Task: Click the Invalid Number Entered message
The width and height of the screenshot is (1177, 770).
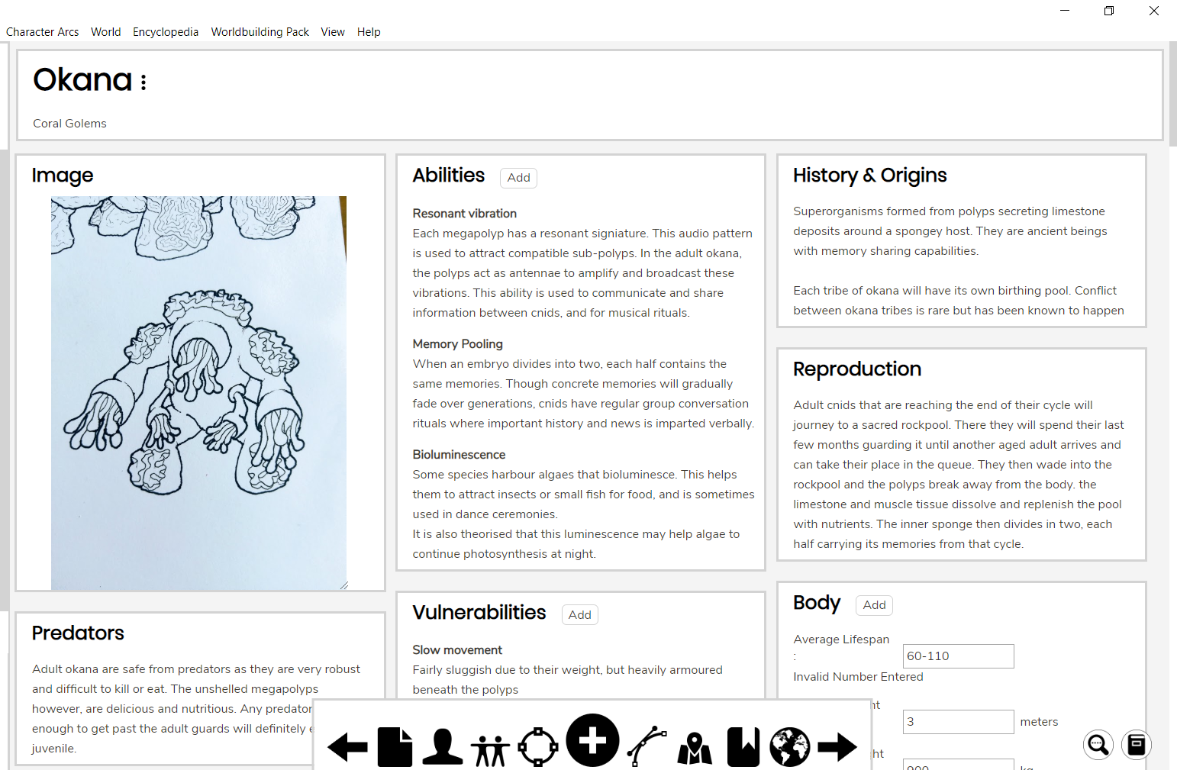Action: pos(859,677)
